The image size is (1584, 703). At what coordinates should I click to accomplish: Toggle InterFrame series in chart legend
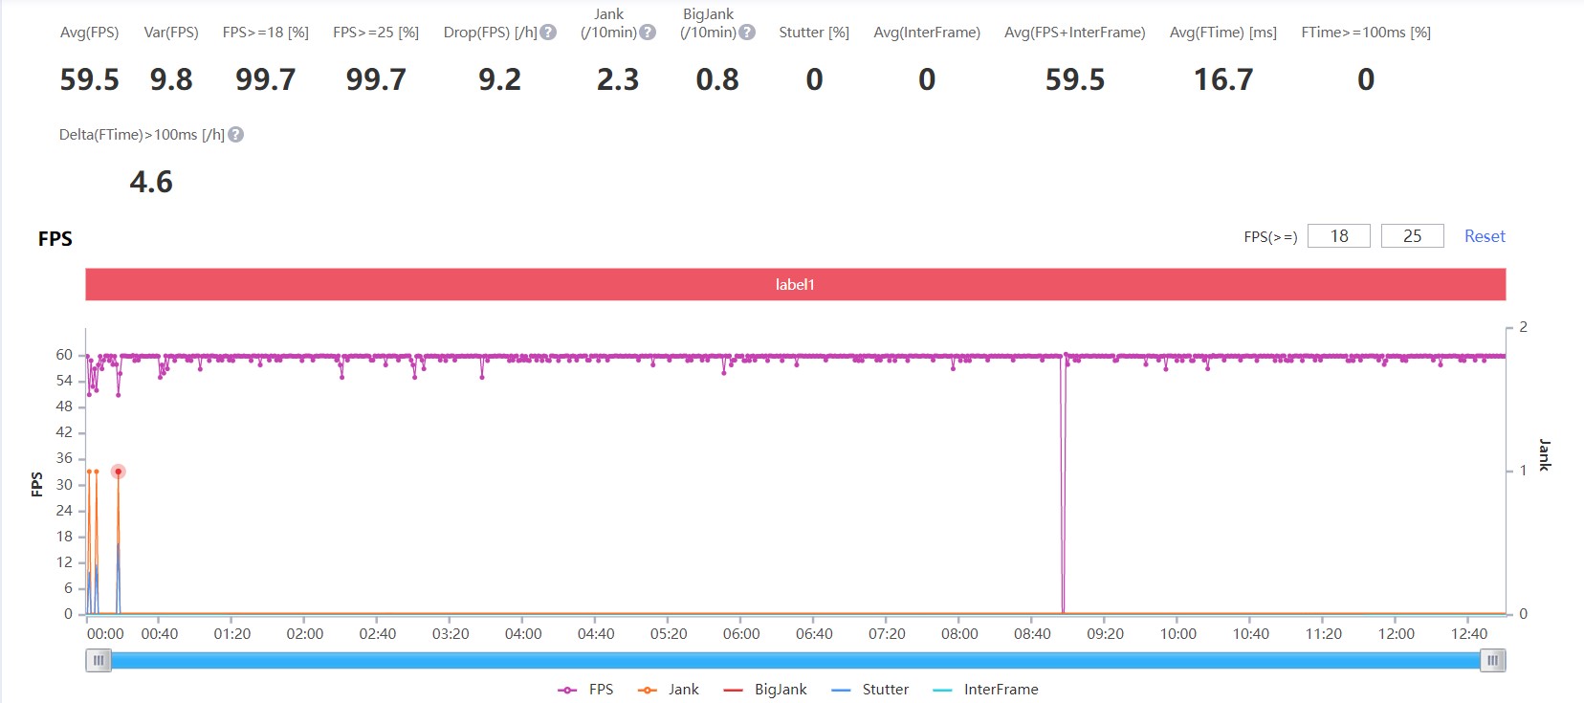click(x=985, y=690)
